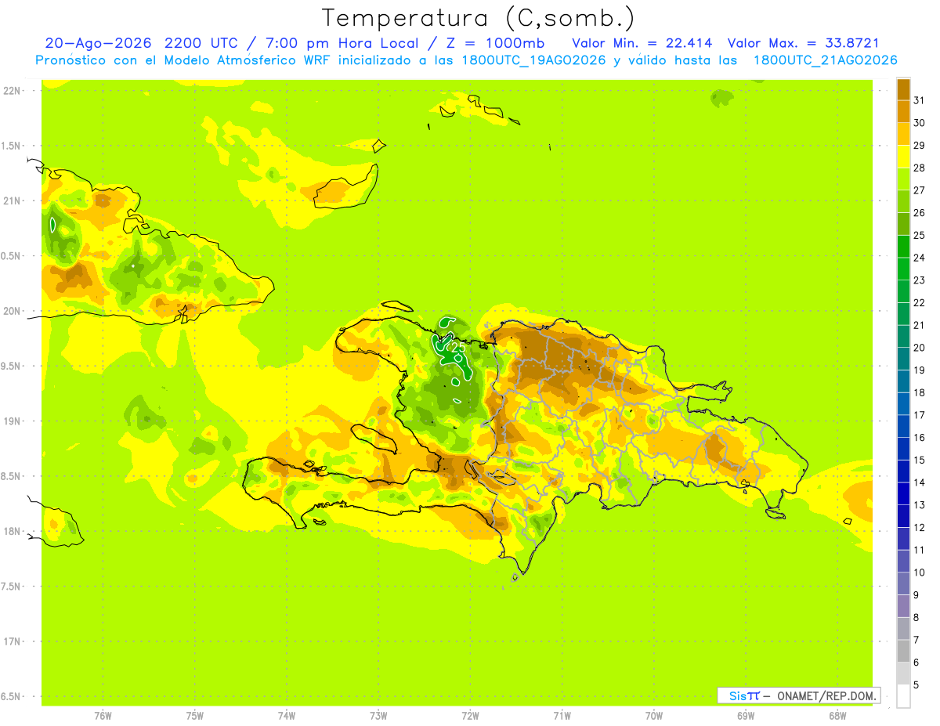Click the blue swatch between 15 and 16

(x=903, y=448)
